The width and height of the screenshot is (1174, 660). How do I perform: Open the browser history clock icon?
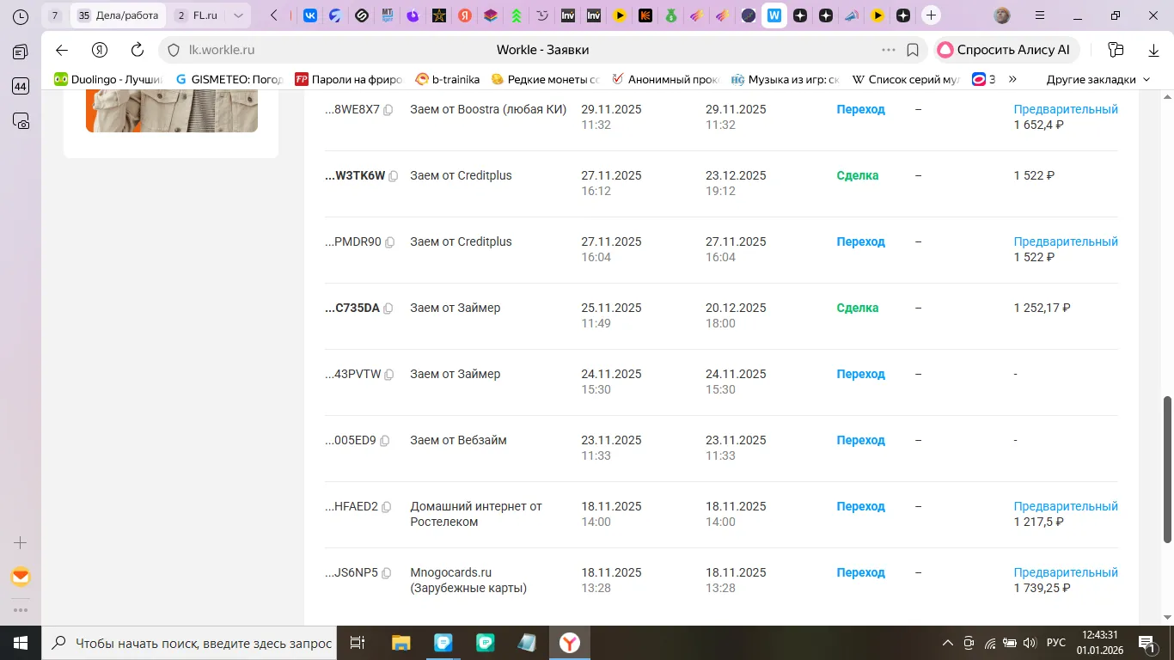pyautogui.click(x=21, y=16)
